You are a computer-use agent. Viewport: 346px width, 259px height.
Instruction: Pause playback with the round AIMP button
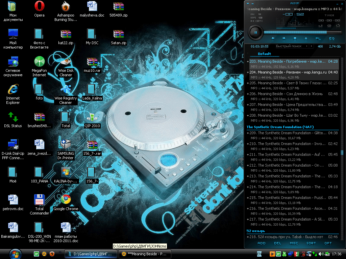click(256, 33)
